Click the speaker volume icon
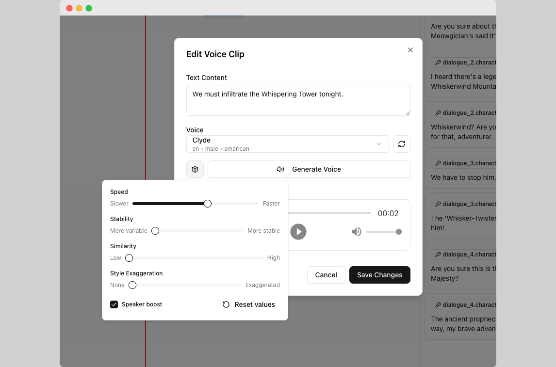The image size is (556, 367). pyautogui.click(x=357, y=232)
